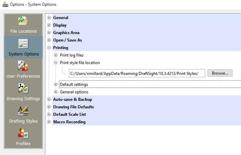Select the System Options label

pos(24,54)
